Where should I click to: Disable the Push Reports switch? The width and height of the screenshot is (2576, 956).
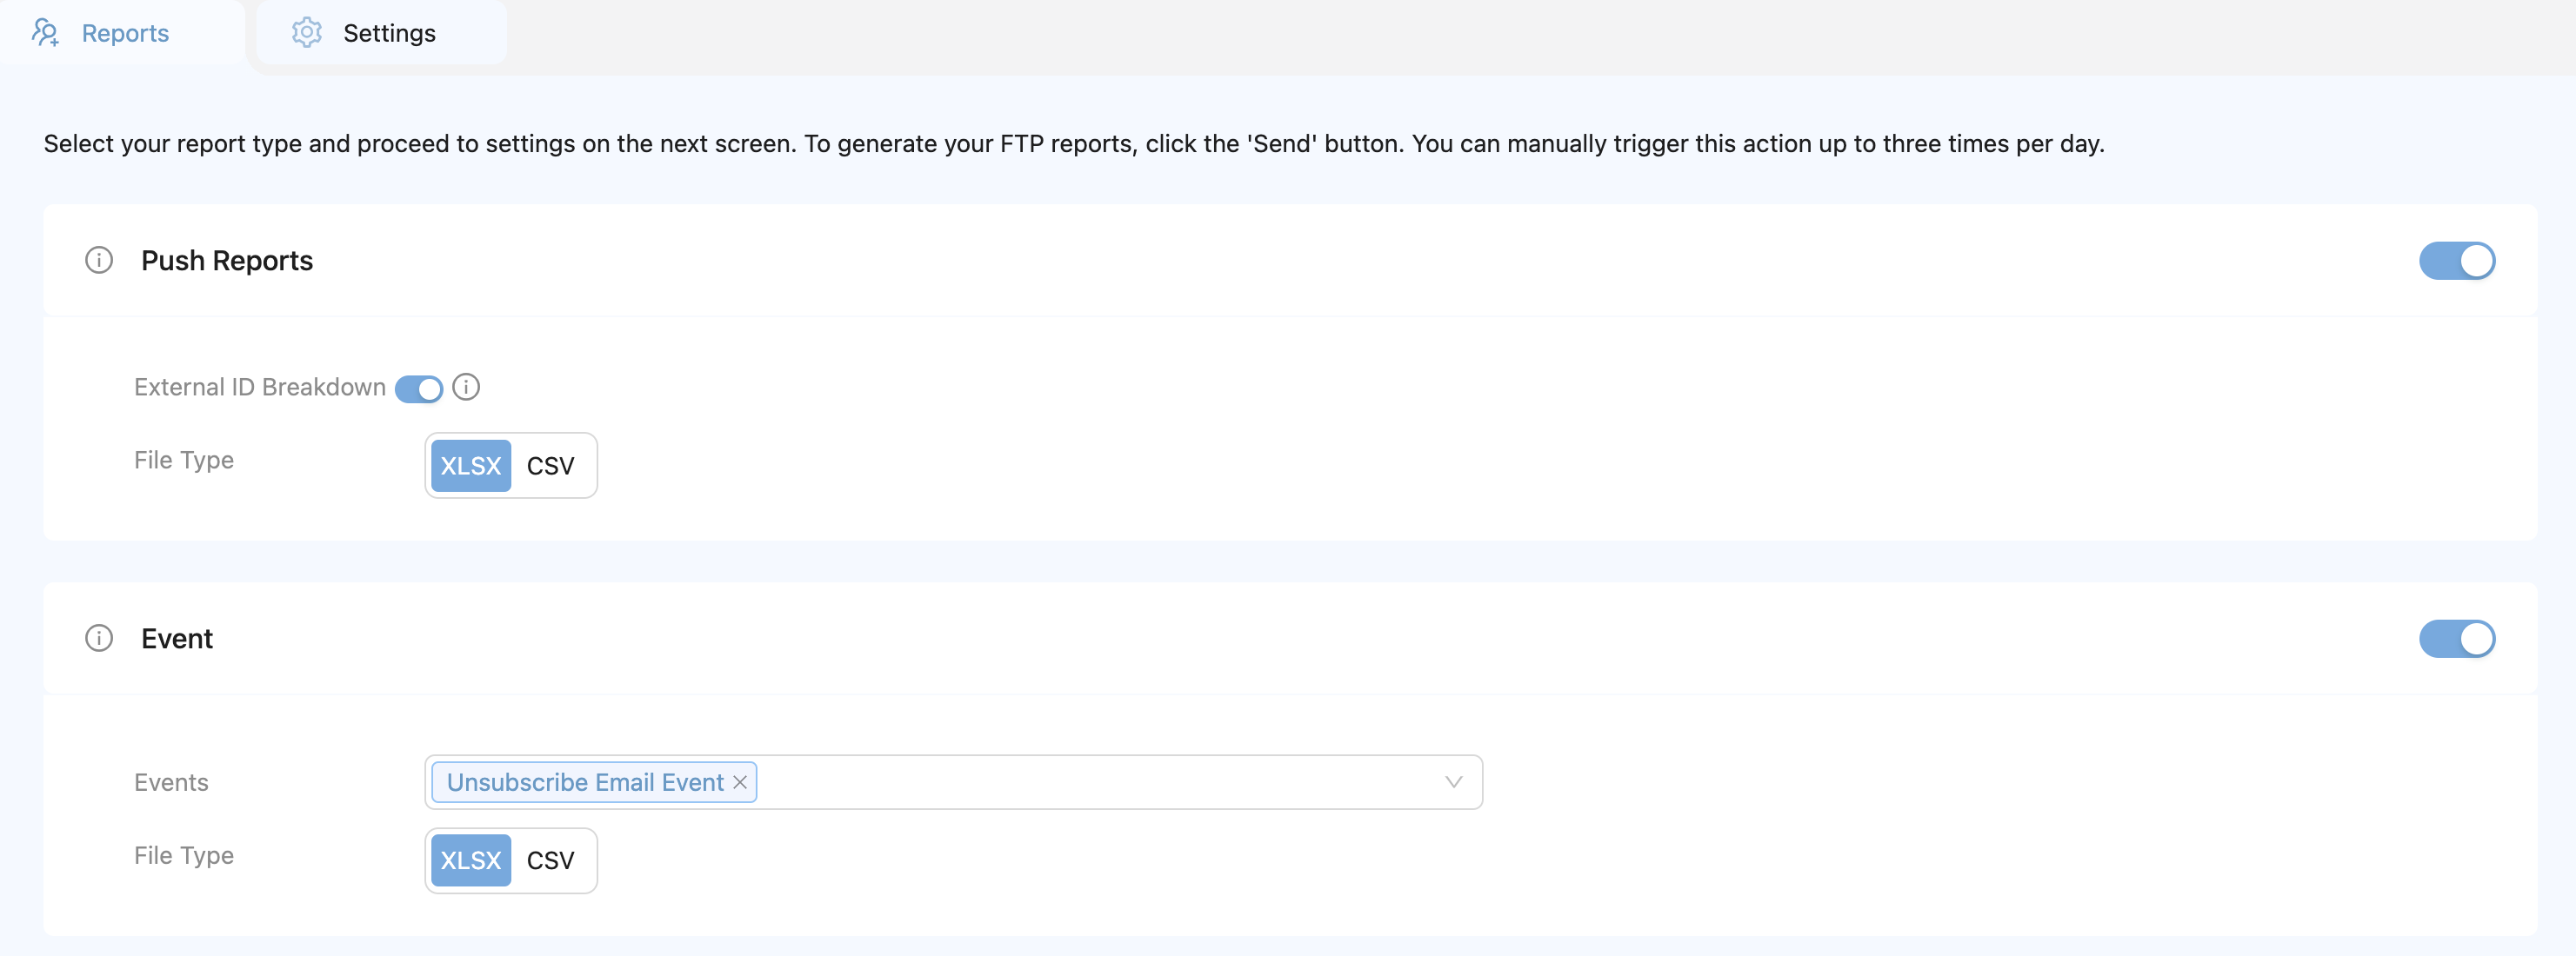coord(2456,261)
